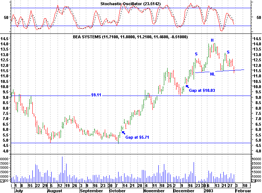Click the 30000 volume label on left axis
Screen dimensions: 262x193
click(4, 159)
